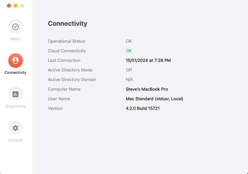This screenshot has height=174, width=248.
Task: Click the Uninstall sidebar label
Action: (16, 140)
